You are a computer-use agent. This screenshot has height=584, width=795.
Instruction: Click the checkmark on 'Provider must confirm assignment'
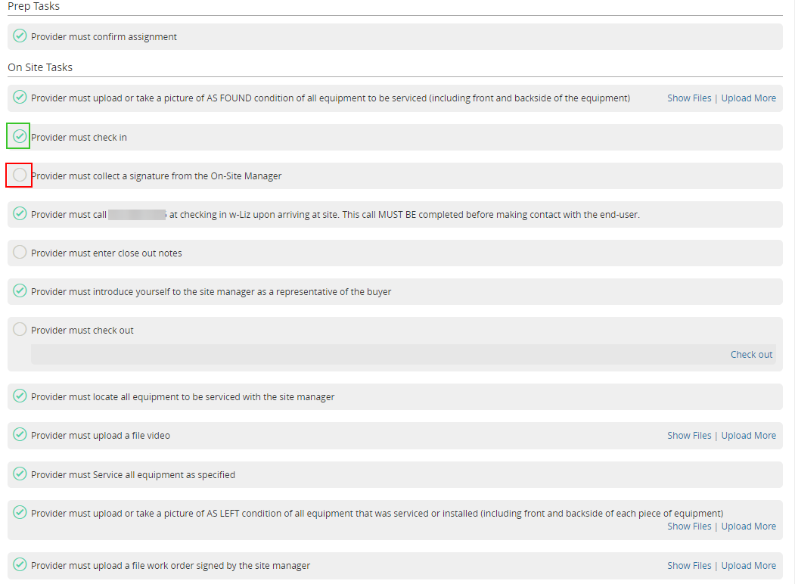coord(19,36)
